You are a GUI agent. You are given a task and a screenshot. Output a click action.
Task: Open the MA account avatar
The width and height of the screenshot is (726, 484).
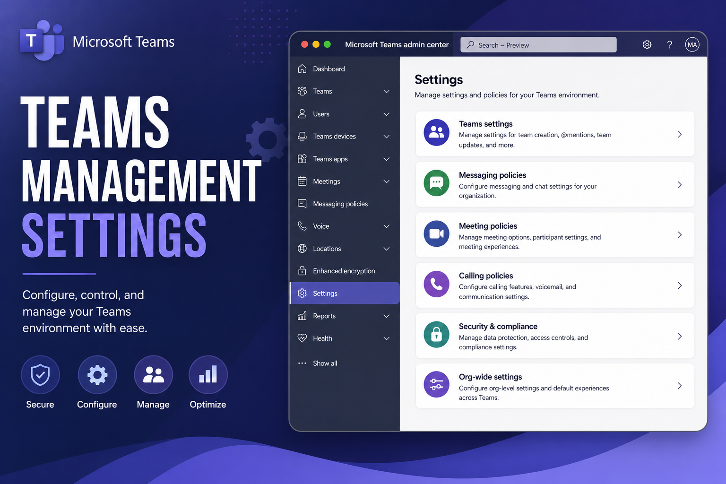point(692,44)
